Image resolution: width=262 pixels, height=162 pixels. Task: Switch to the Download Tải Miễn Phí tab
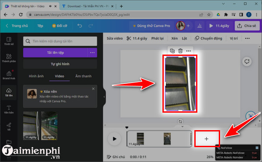(x=88, y=6)
